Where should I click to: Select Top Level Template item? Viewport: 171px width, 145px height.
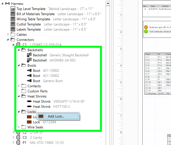tap(31, 9)
